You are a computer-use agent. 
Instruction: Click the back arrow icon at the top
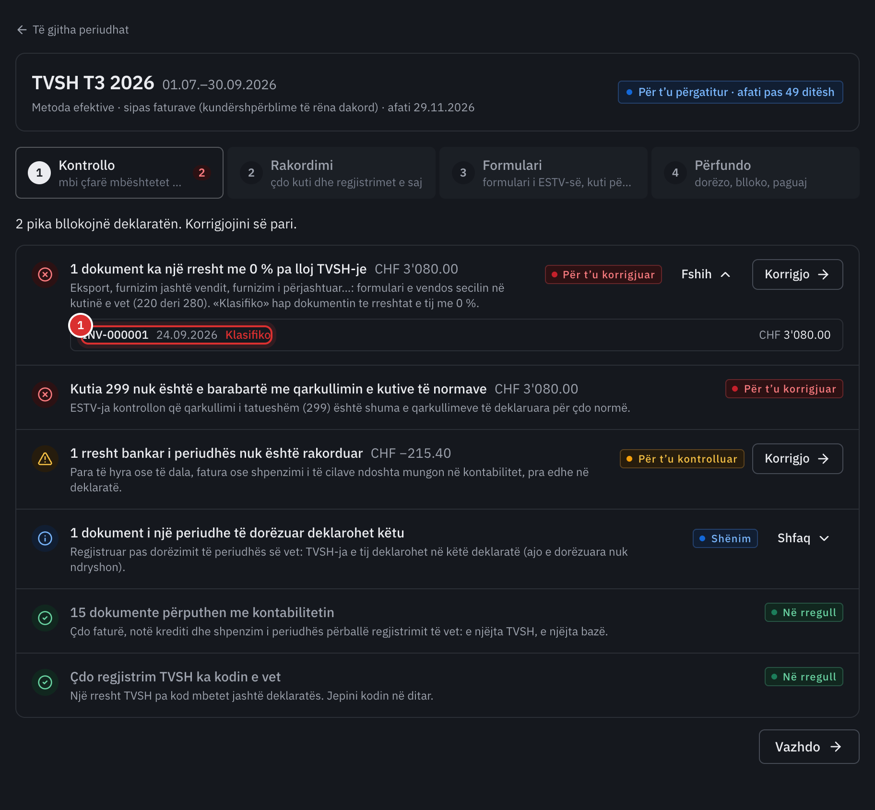coord(22,30)
